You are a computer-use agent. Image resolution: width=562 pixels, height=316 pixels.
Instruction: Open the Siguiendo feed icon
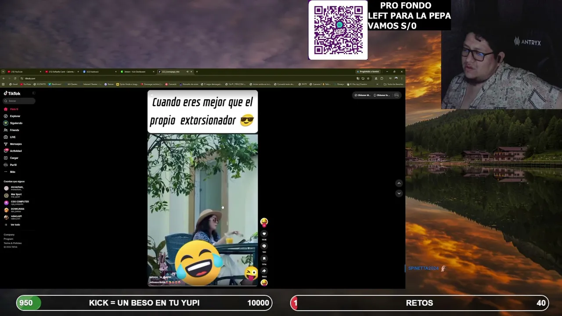coord(6,123)
